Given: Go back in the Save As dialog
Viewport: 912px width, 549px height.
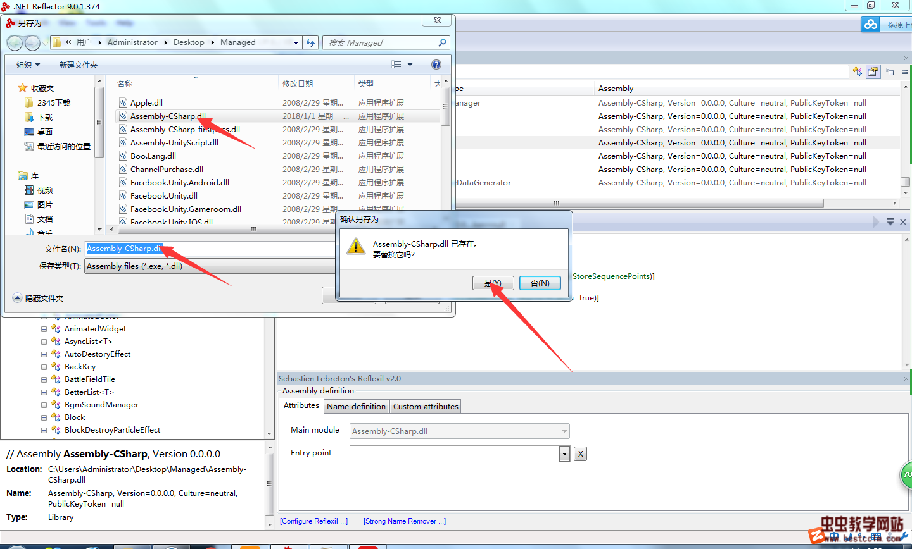Looking at the screenshot, I should pyautogui.click(x=15, y=42).
